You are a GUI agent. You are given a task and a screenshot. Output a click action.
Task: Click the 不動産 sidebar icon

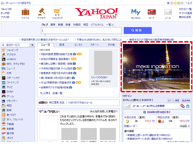pyautogui.click(x=4, y=124)
